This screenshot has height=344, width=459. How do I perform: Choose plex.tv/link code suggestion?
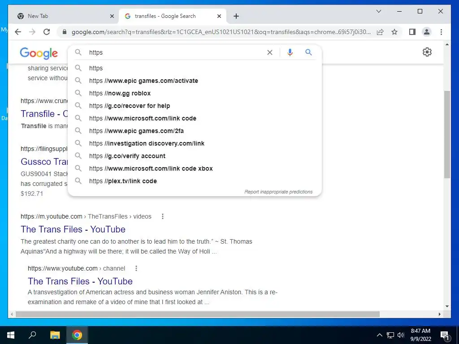(x=195, y=181)
